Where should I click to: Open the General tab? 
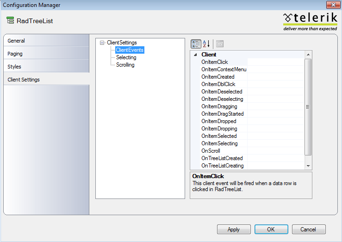click(46, 41)
